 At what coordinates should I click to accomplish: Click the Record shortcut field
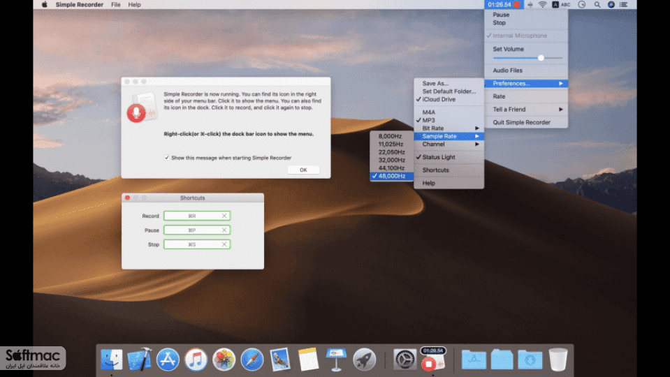click(197, 216)
